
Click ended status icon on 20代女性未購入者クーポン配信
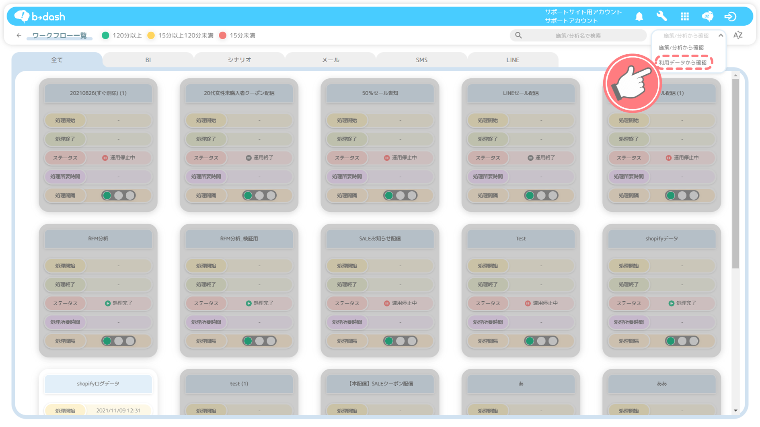[249, 158]
